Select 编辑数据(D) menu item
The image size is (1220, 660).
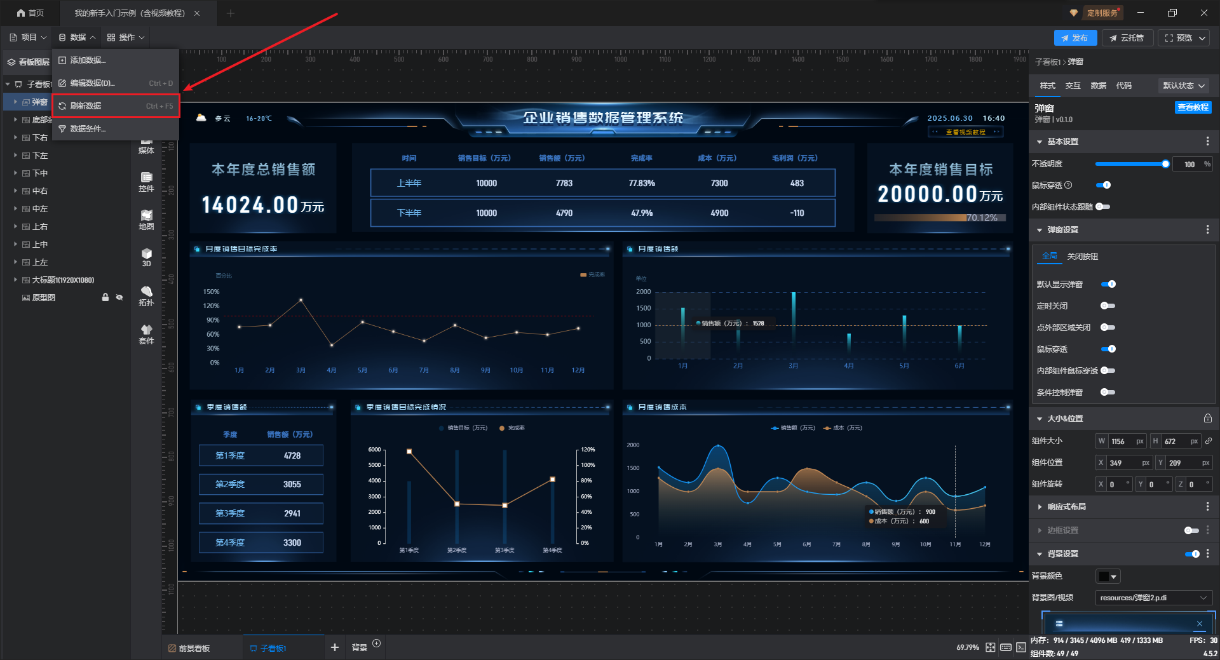pyautogui.click(x=116, y=83)
